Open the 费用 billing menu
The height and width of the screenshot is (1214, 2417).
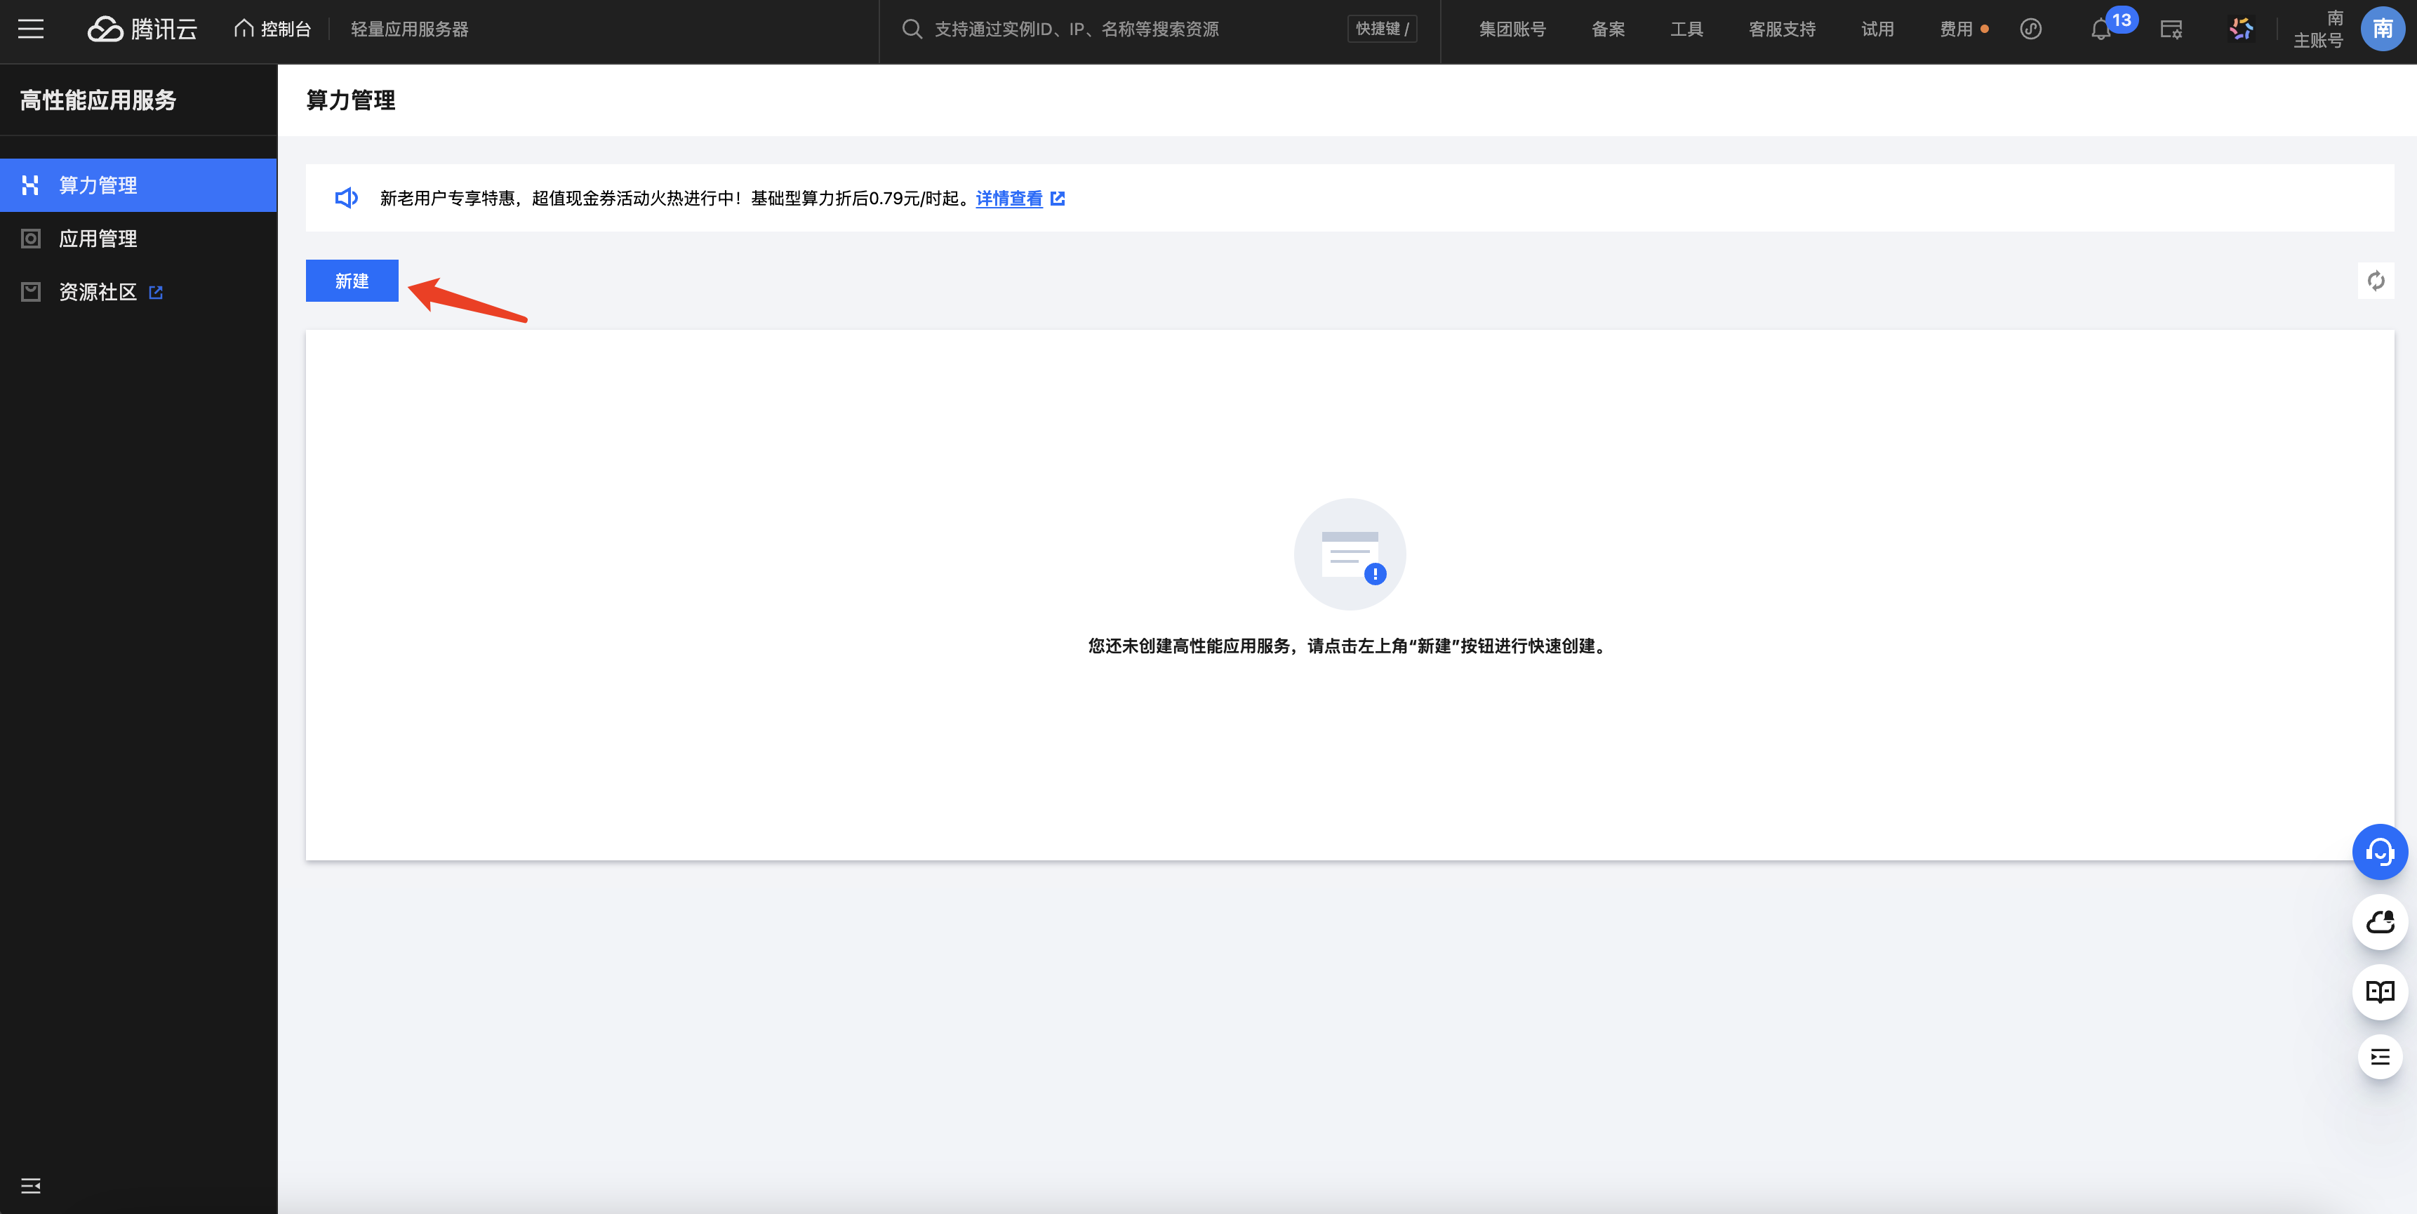(1963, 29)
